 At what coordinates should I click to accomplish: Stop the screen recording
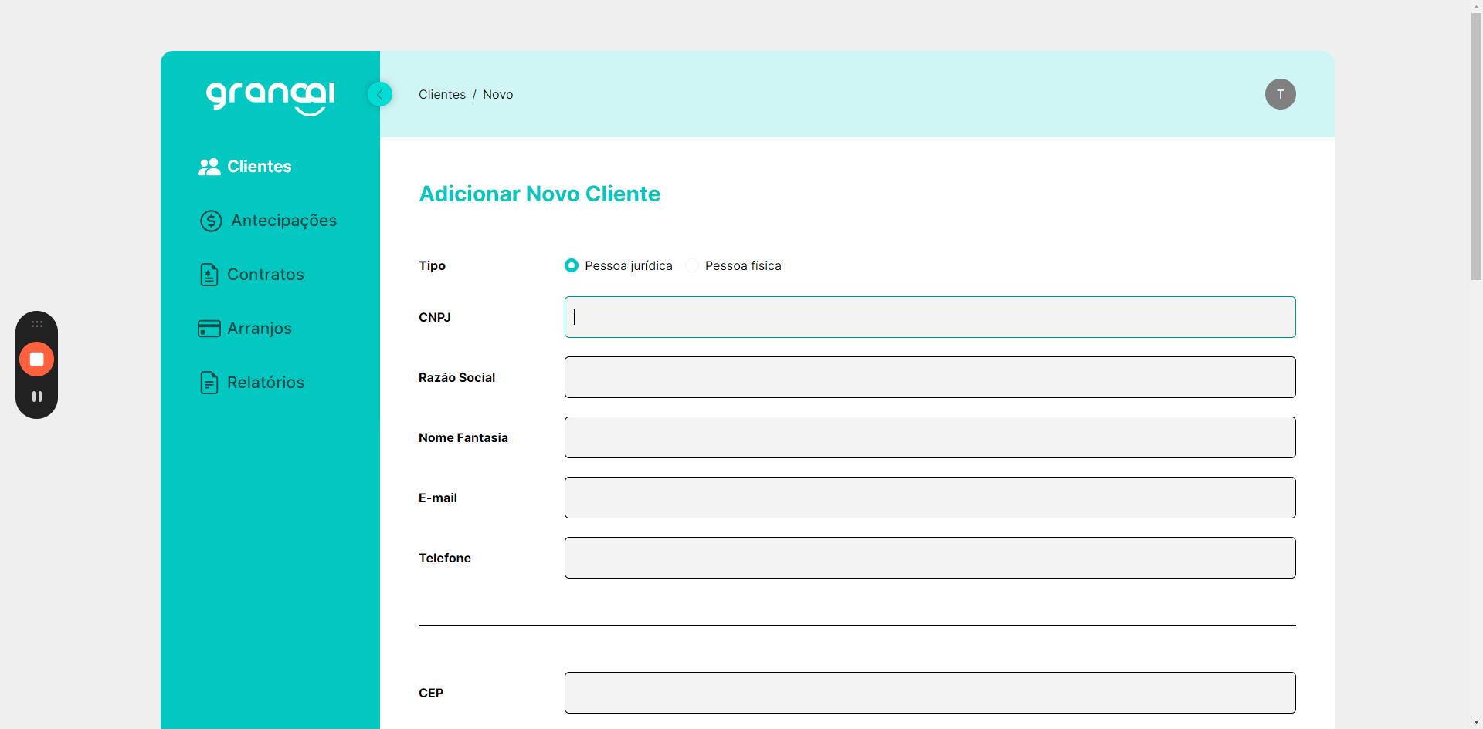(x=36, y=359)
